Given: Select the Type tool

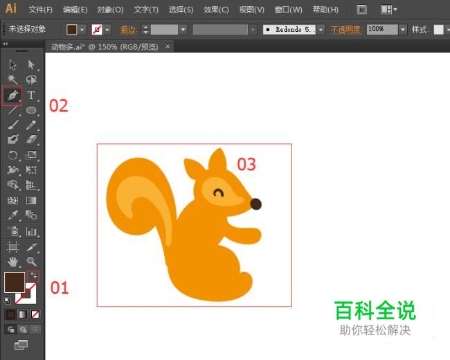Looking at the screenshot, I should [x=31, y=95].
